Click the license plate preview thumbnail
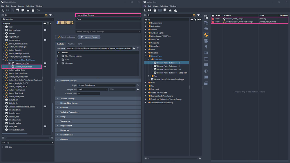Screen dimensions: 290x163 pos(65,23)
